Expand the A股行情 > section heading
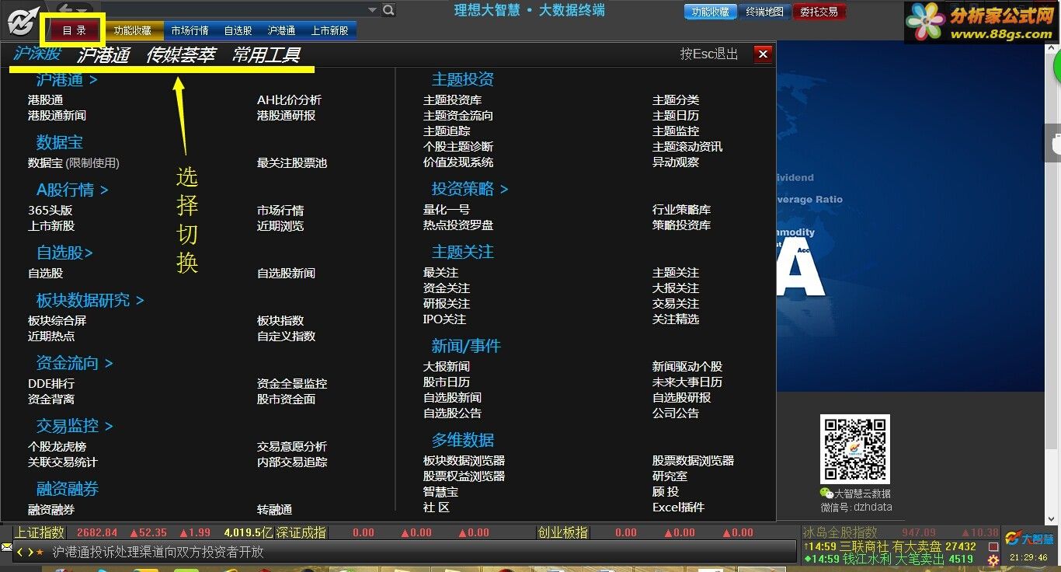 tap(72, 190)
